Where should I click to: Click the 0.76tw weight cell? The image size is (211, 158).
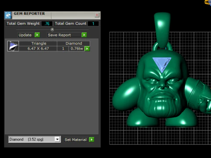click(77, 49)
